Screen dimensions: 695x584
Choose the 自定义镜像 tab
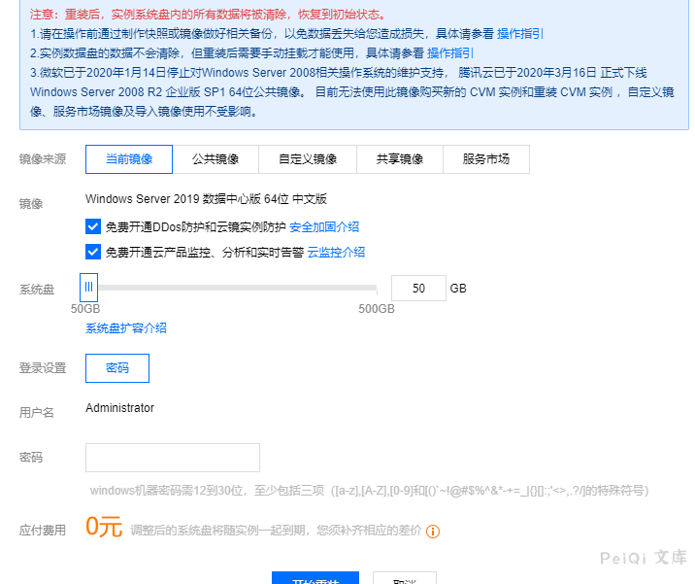pyautogui.click(x=307, y=159)
